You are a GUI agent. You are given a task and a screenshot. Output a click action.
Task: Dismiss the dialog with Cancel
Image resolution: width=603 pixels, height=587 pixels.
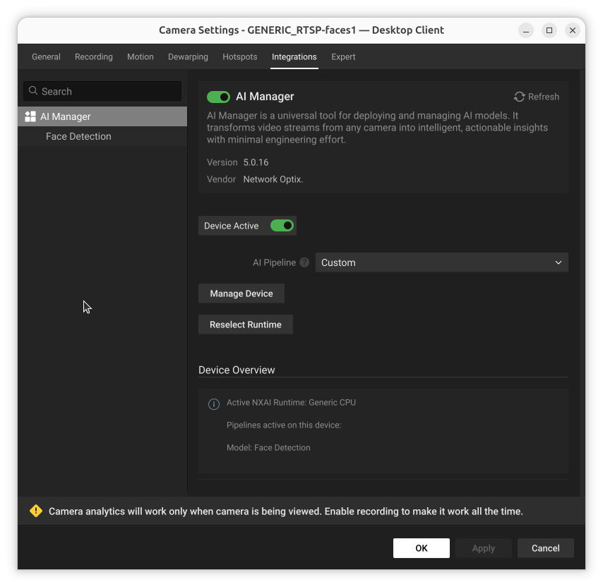pyautogui.click(x=546, y=548)
